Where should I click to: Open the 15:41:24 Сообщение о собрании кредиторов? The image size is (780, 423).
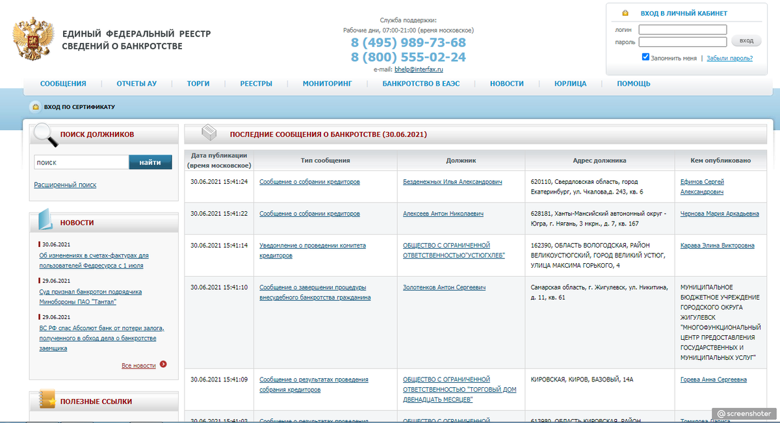[309, 182]
